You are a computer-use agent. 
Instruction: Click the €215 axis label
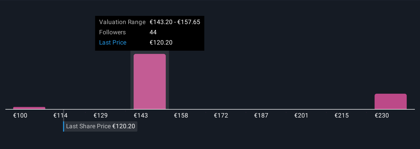[x=342, y=115]
